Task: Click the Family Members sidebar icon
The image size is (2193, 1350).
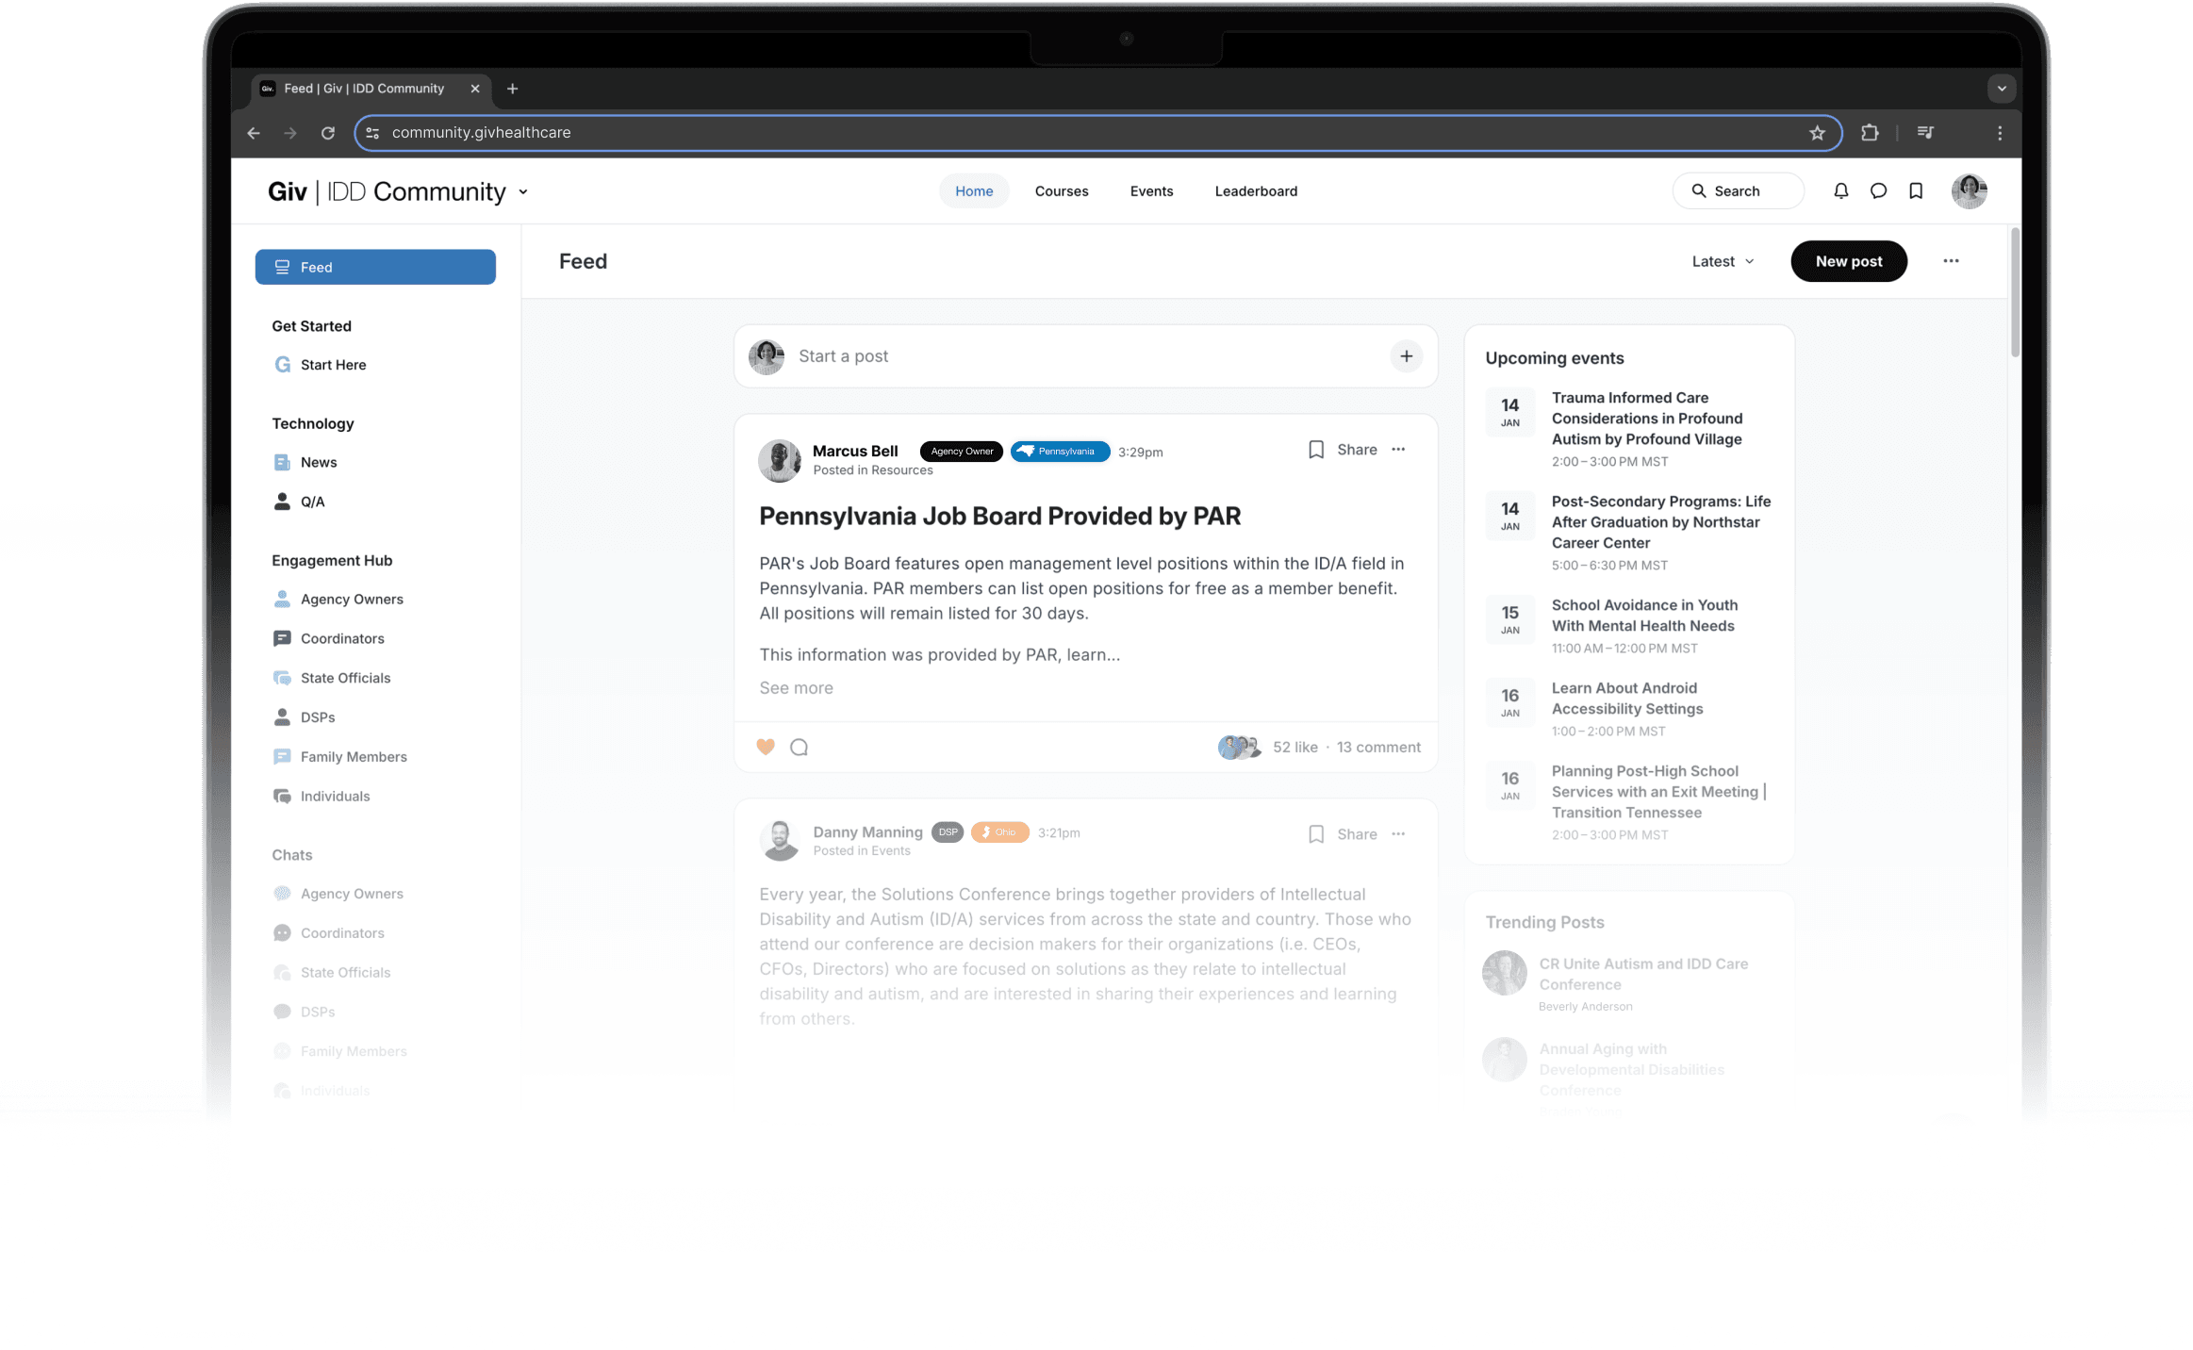Action: tap(282, 756)
